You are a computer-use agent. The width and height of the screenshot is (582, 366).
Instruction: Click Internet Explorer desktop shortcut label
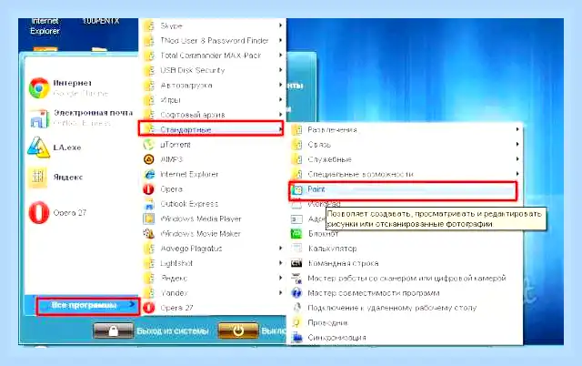point(45,26)
